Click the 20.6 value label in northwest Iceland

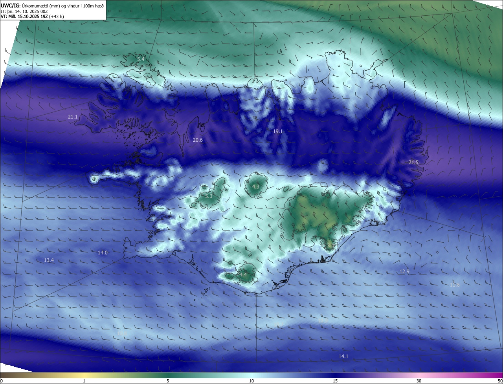click(x=198, y=140)
